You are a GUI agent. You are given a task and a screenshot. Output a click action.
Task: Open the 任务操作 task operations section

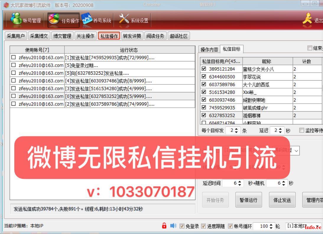point(64,20)
